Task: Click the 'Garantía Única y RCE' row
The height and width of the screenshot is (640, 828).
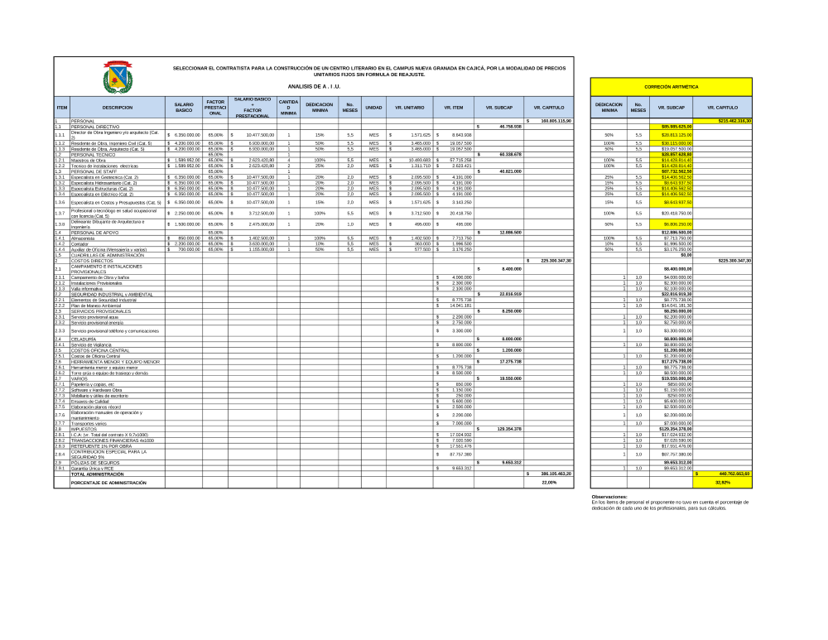Action: coord(93,469)
